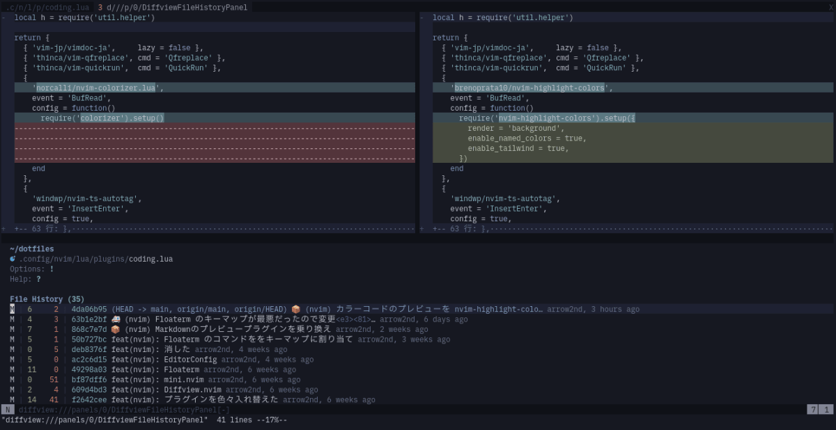
Task: Click the '1' column number in statusline
Action: (826, 410)
